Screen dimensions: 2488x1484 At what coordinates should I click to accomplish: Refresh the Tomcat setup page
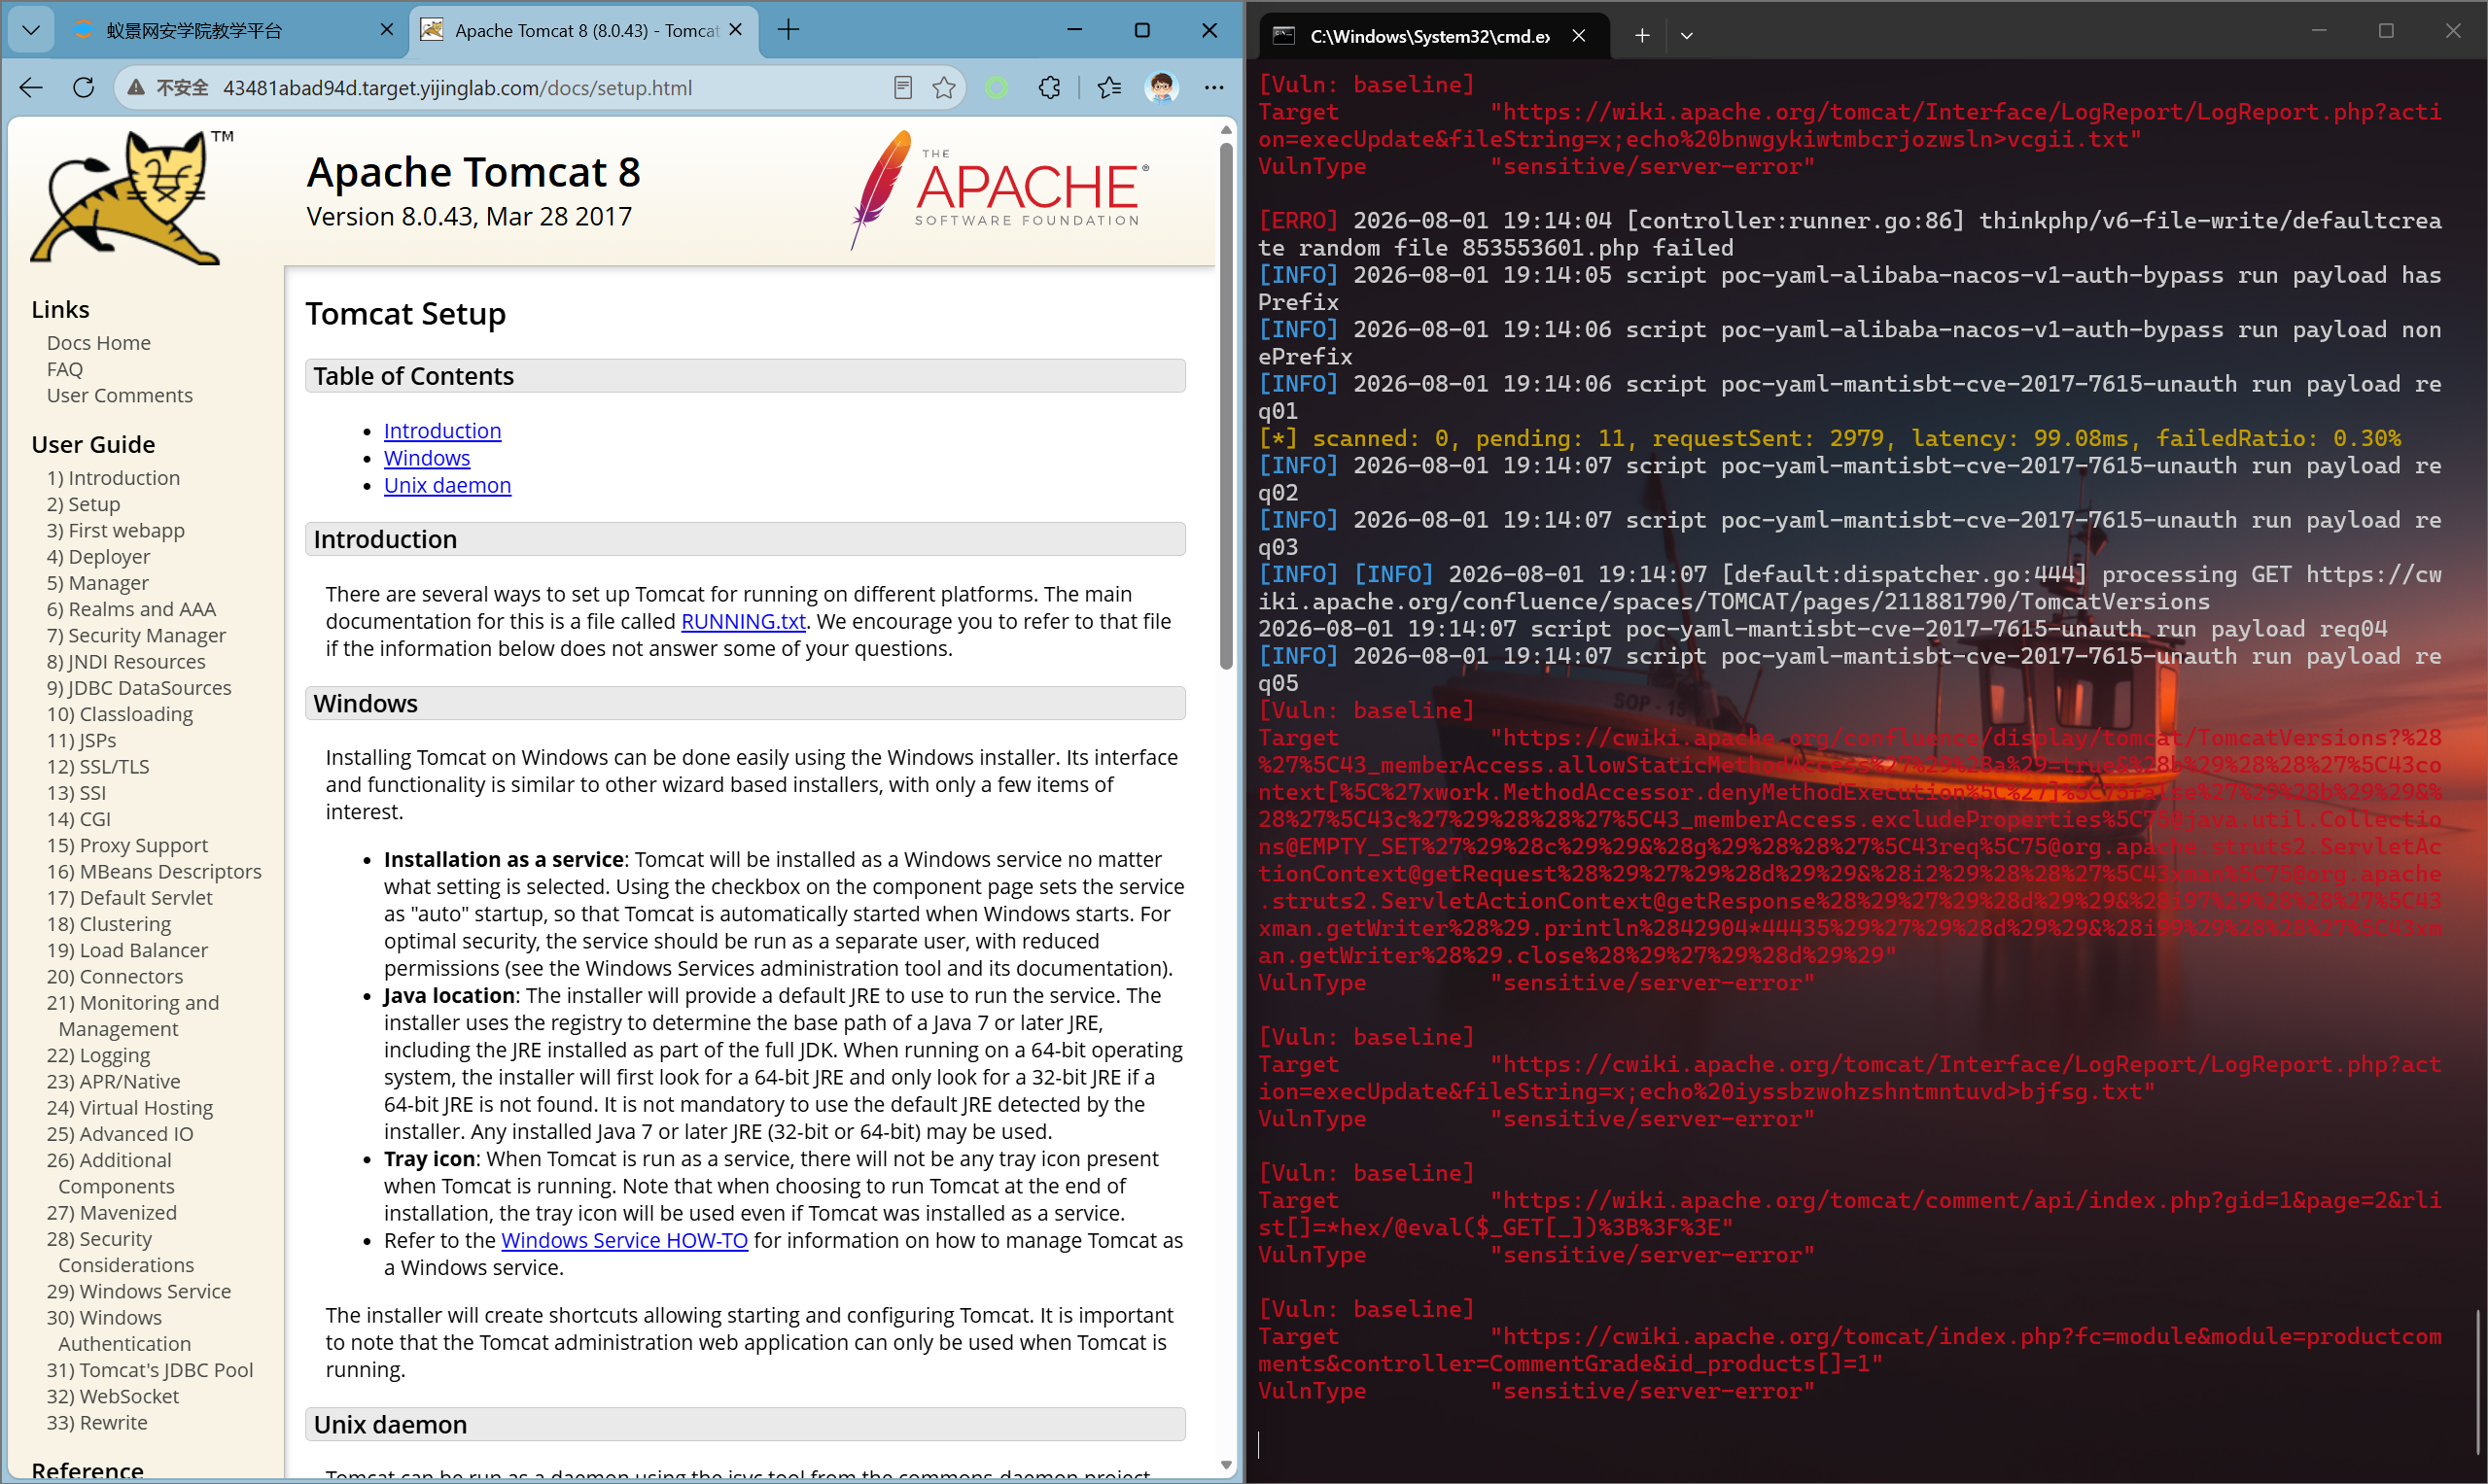tap(84, 88)
